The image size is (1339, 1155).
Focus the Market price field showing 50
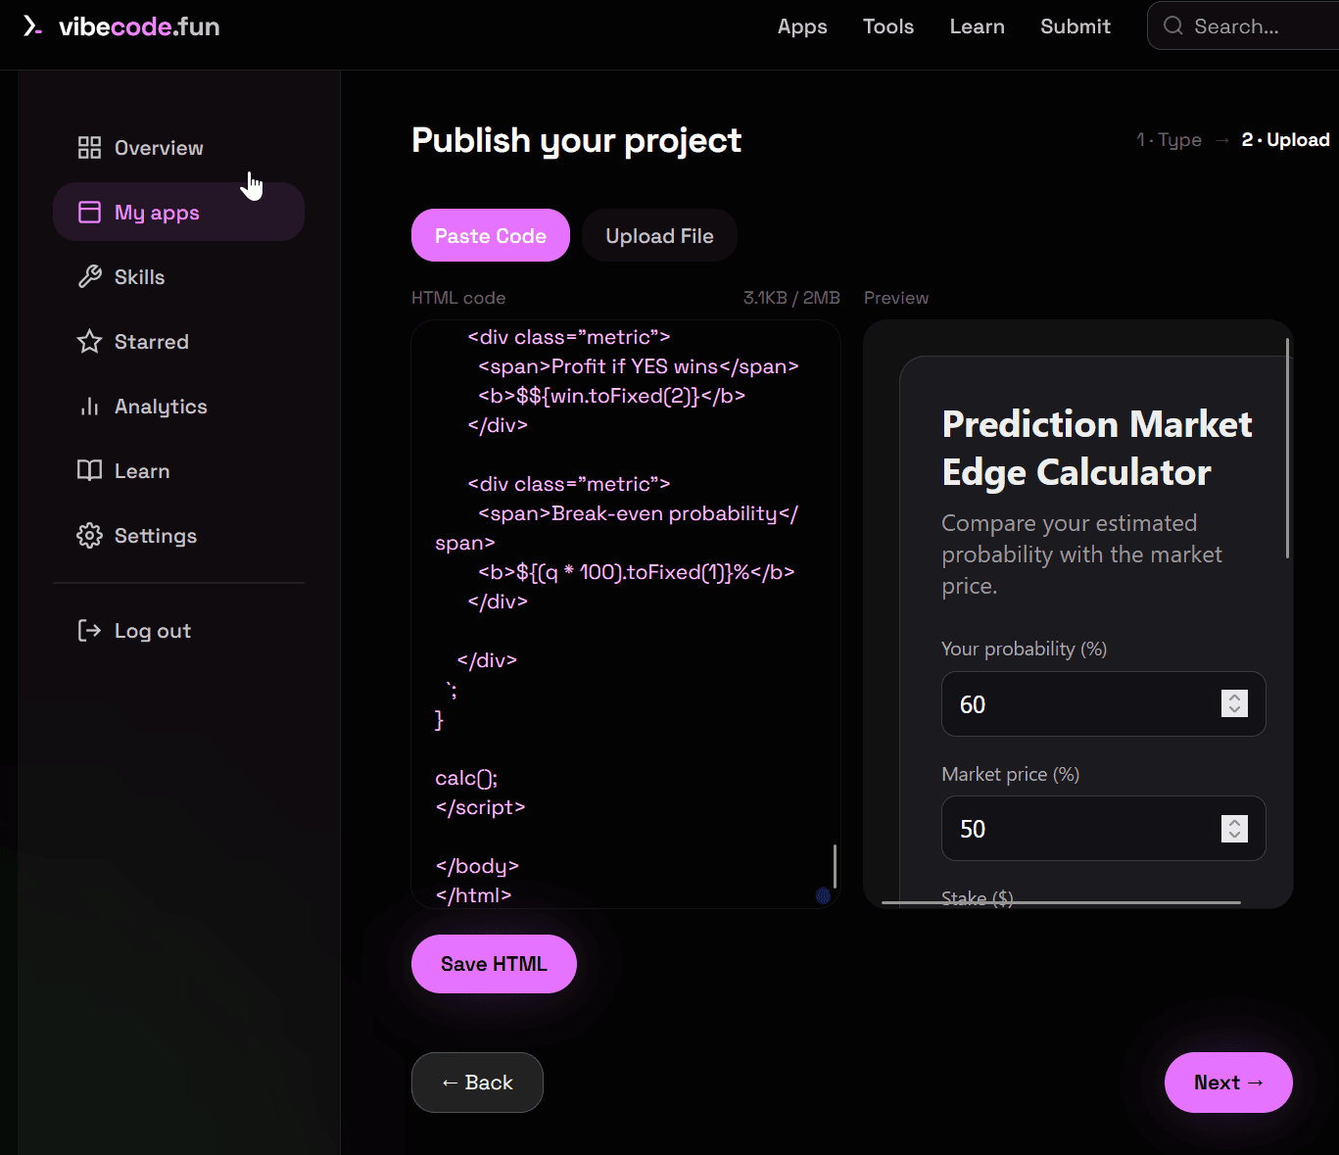pos(1103,828)
